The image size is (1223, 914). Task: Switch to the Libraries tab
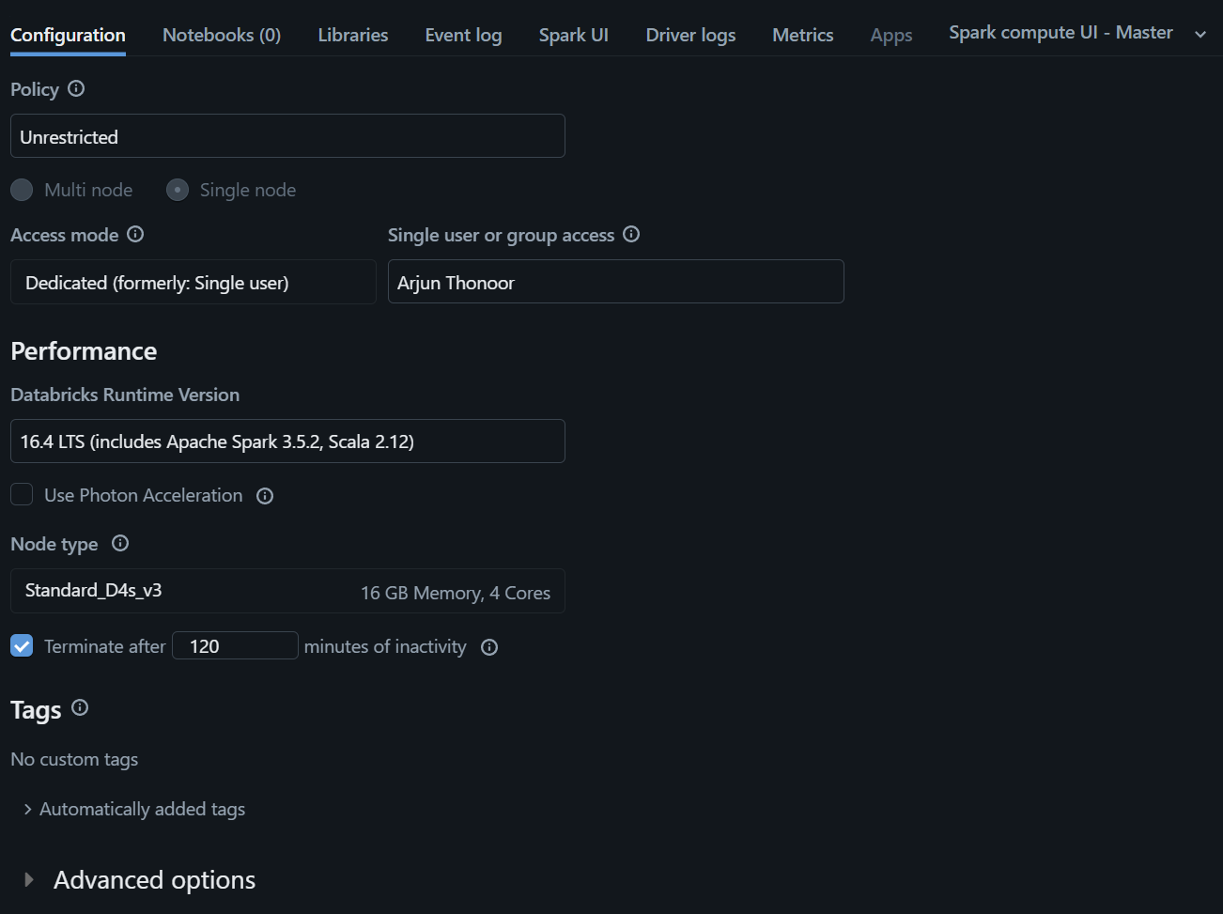point(352,35)
